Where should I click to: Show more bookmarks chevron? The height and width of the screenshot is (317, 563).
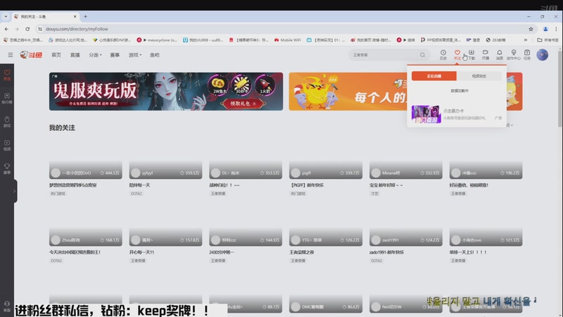point(526,40)
